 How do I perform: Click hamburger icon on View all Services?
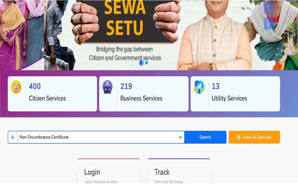pyautogui.click(x=239, y=137)
